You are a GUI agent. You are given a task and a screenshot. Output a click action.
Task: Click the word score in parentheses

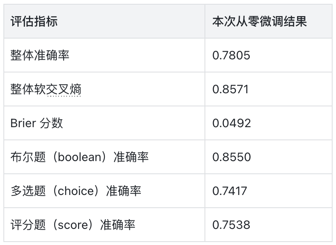[73, 225]
